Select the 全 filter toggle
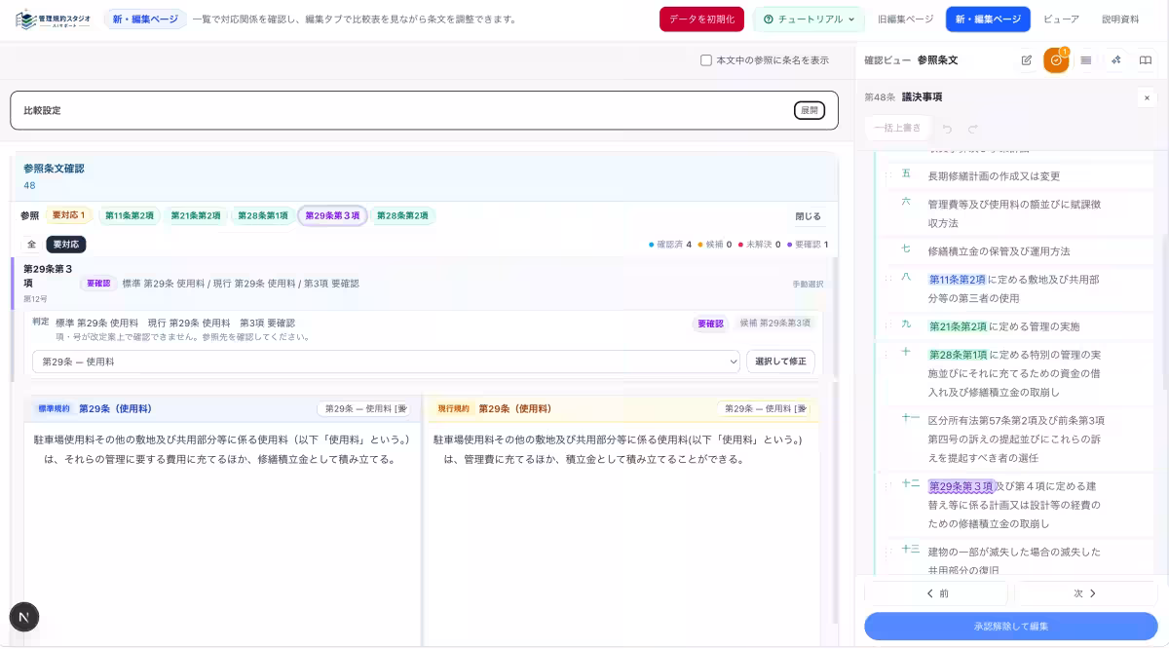1169x649 pixels. coord(31,245)
